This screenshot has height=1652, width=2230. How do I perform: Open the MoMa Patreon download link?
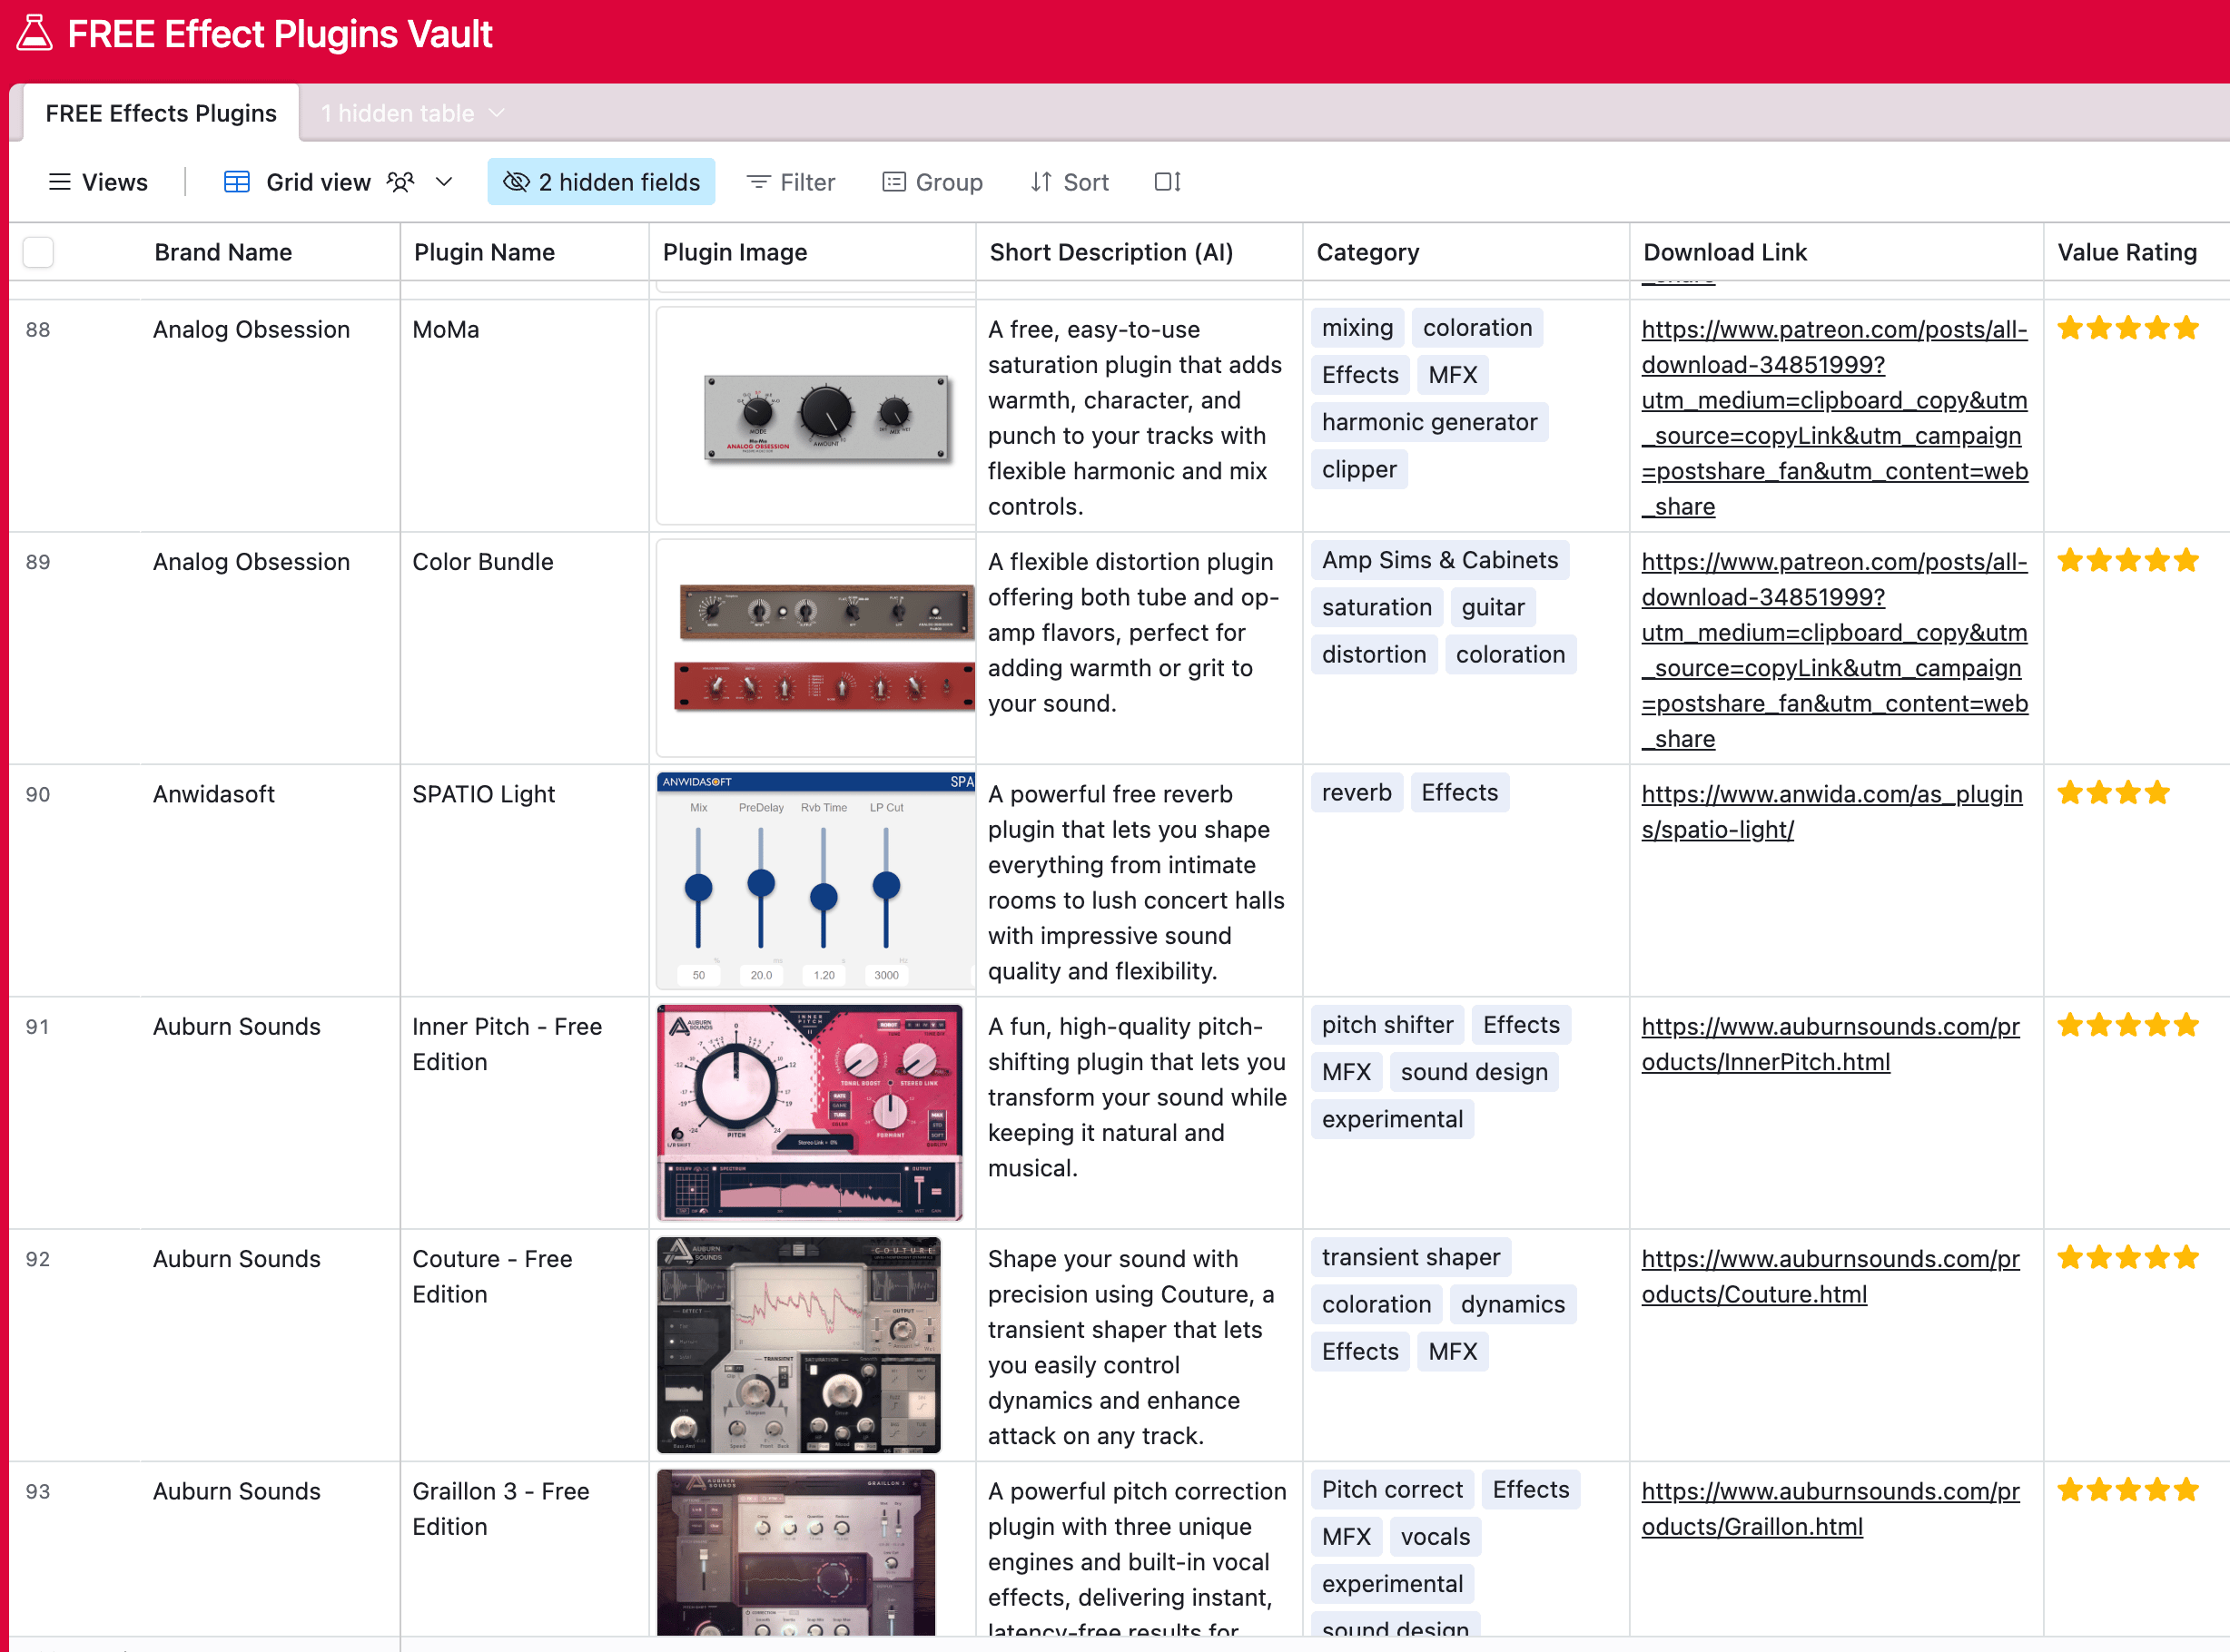point(1834,418)
